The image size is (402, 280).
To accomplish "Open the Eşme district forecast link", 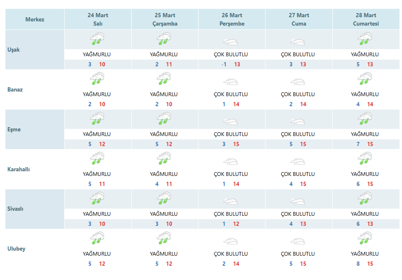I will tap(14, 129).
